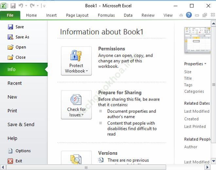
Task: Click the Redo arrow in Quick Access Toolbar
Action: click(x=32, y=6)
